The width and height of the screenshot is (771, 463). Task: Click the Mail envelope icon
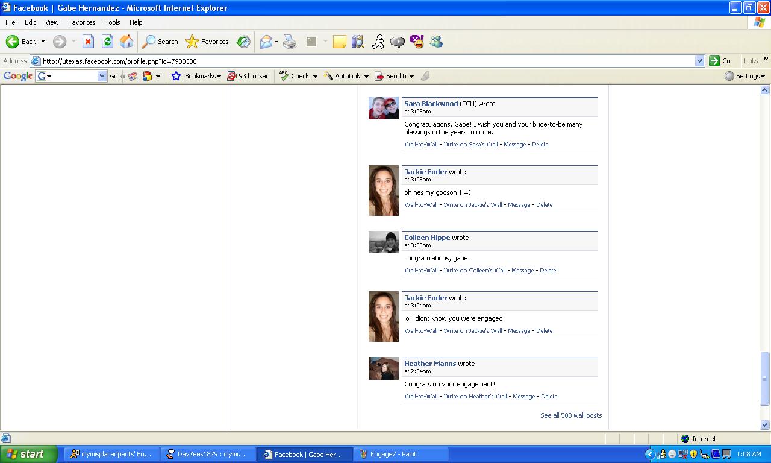266,42
